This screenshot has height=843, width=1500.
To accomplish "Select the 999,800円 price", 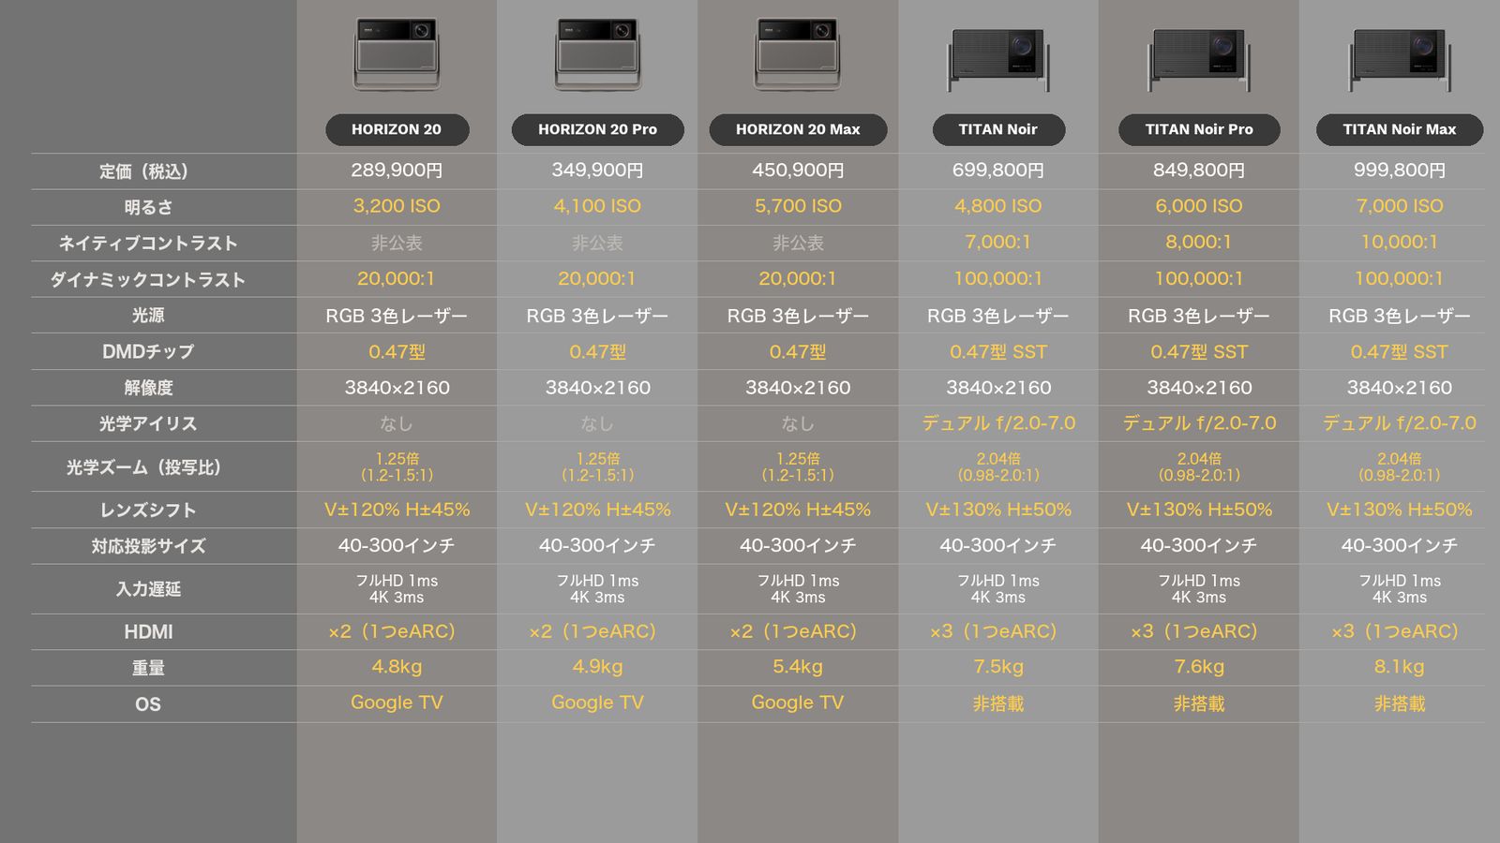I will [x=1400, y=170].
